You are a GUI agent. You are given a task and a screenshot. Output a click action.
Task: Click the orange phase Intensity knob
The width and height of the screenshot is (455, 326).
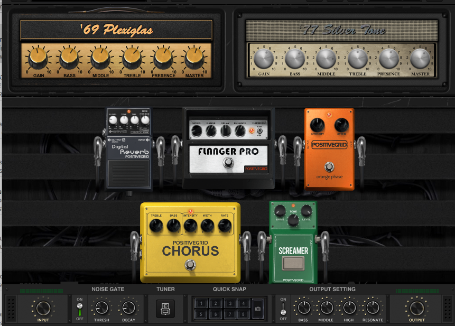click(x=317, y=125)
